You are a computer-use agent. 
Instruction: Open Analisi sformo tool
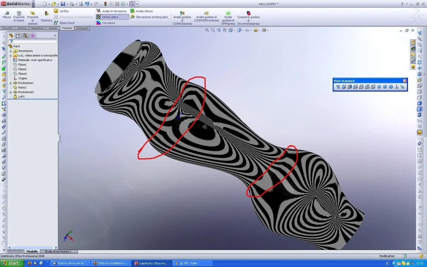pyautogui.click(x=142, y=11)
